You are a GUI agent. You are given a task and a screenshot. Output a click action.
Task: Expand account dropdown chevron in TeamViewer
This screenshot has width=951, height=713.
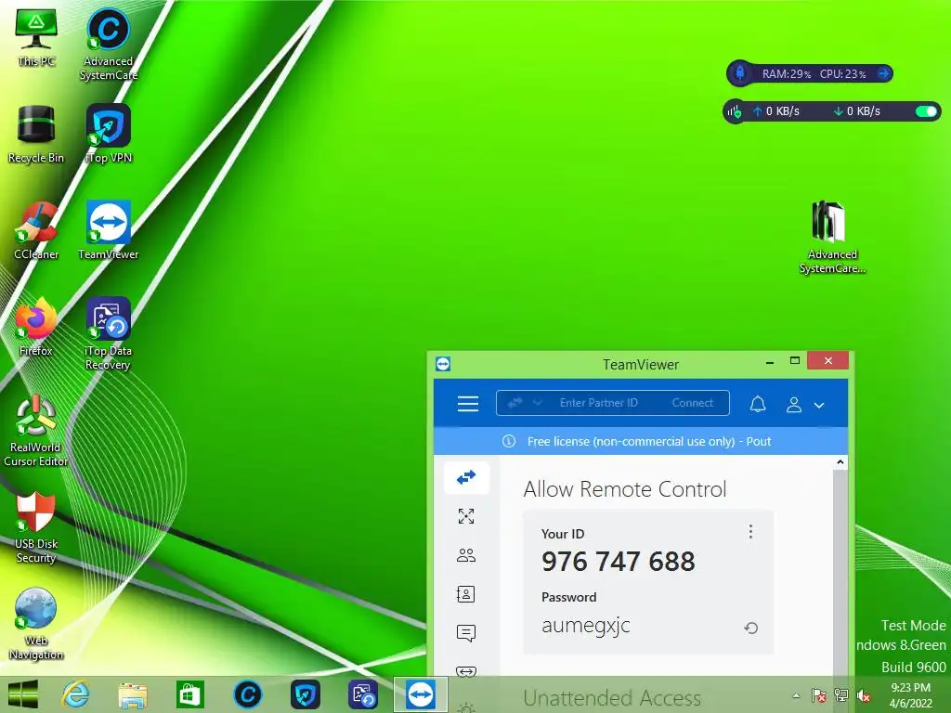click(819, 405)
